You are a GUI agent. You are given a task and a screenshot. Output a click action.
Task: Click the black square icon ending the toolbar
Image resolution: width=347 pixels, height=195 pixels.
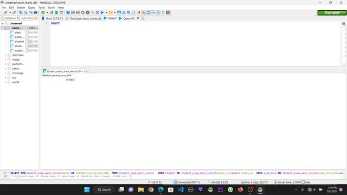pos(168,12)
